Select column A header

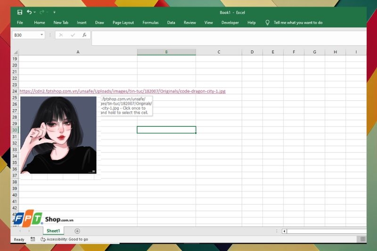[x=78, y=52]
